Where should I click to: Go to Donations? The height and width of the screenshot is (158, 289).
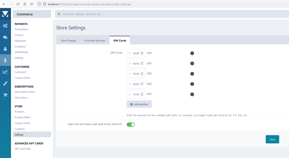click(20, 46)
